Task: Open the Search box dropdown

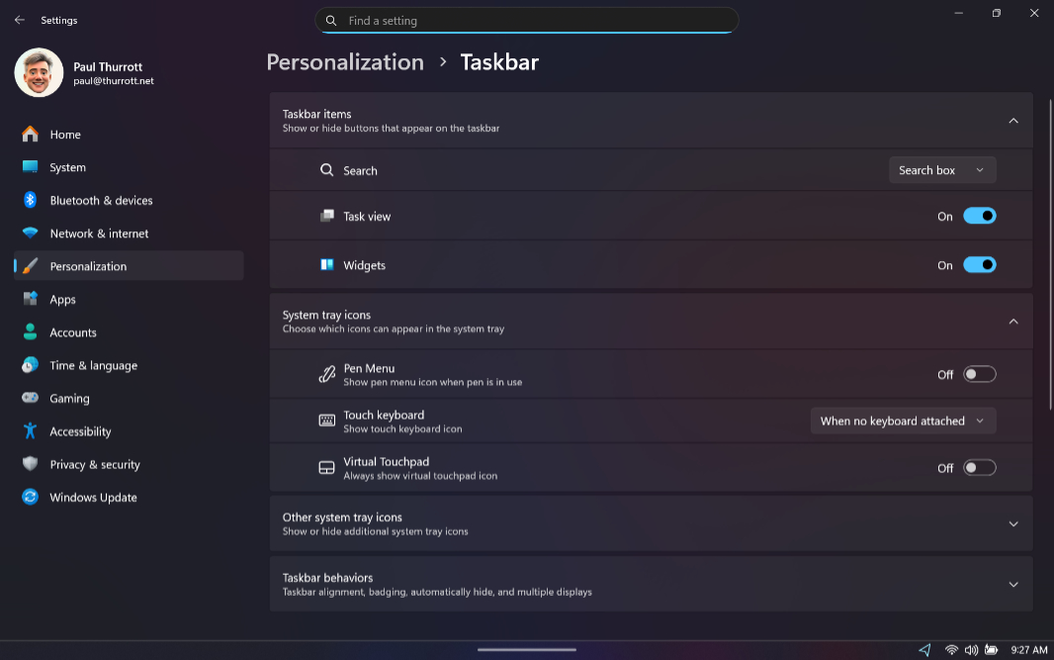Action: click(941, 170)
